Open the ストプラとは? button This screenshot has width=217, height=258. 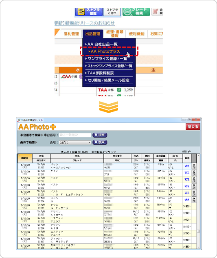click(x=112, y=12)
